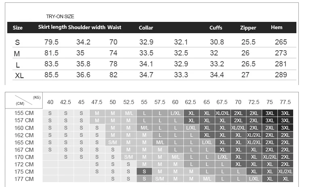Select the Cuffs column header

[x=216, y=28]
